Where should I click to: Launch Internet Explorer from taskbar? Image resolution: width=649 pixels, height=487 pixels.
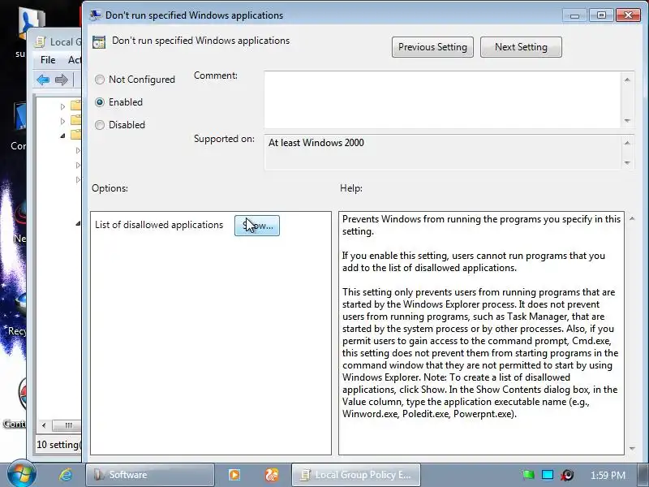coord(66,475)
